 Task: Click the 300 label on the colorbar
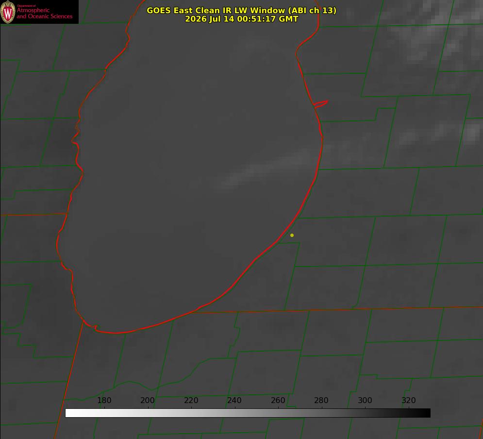[365, 400]
